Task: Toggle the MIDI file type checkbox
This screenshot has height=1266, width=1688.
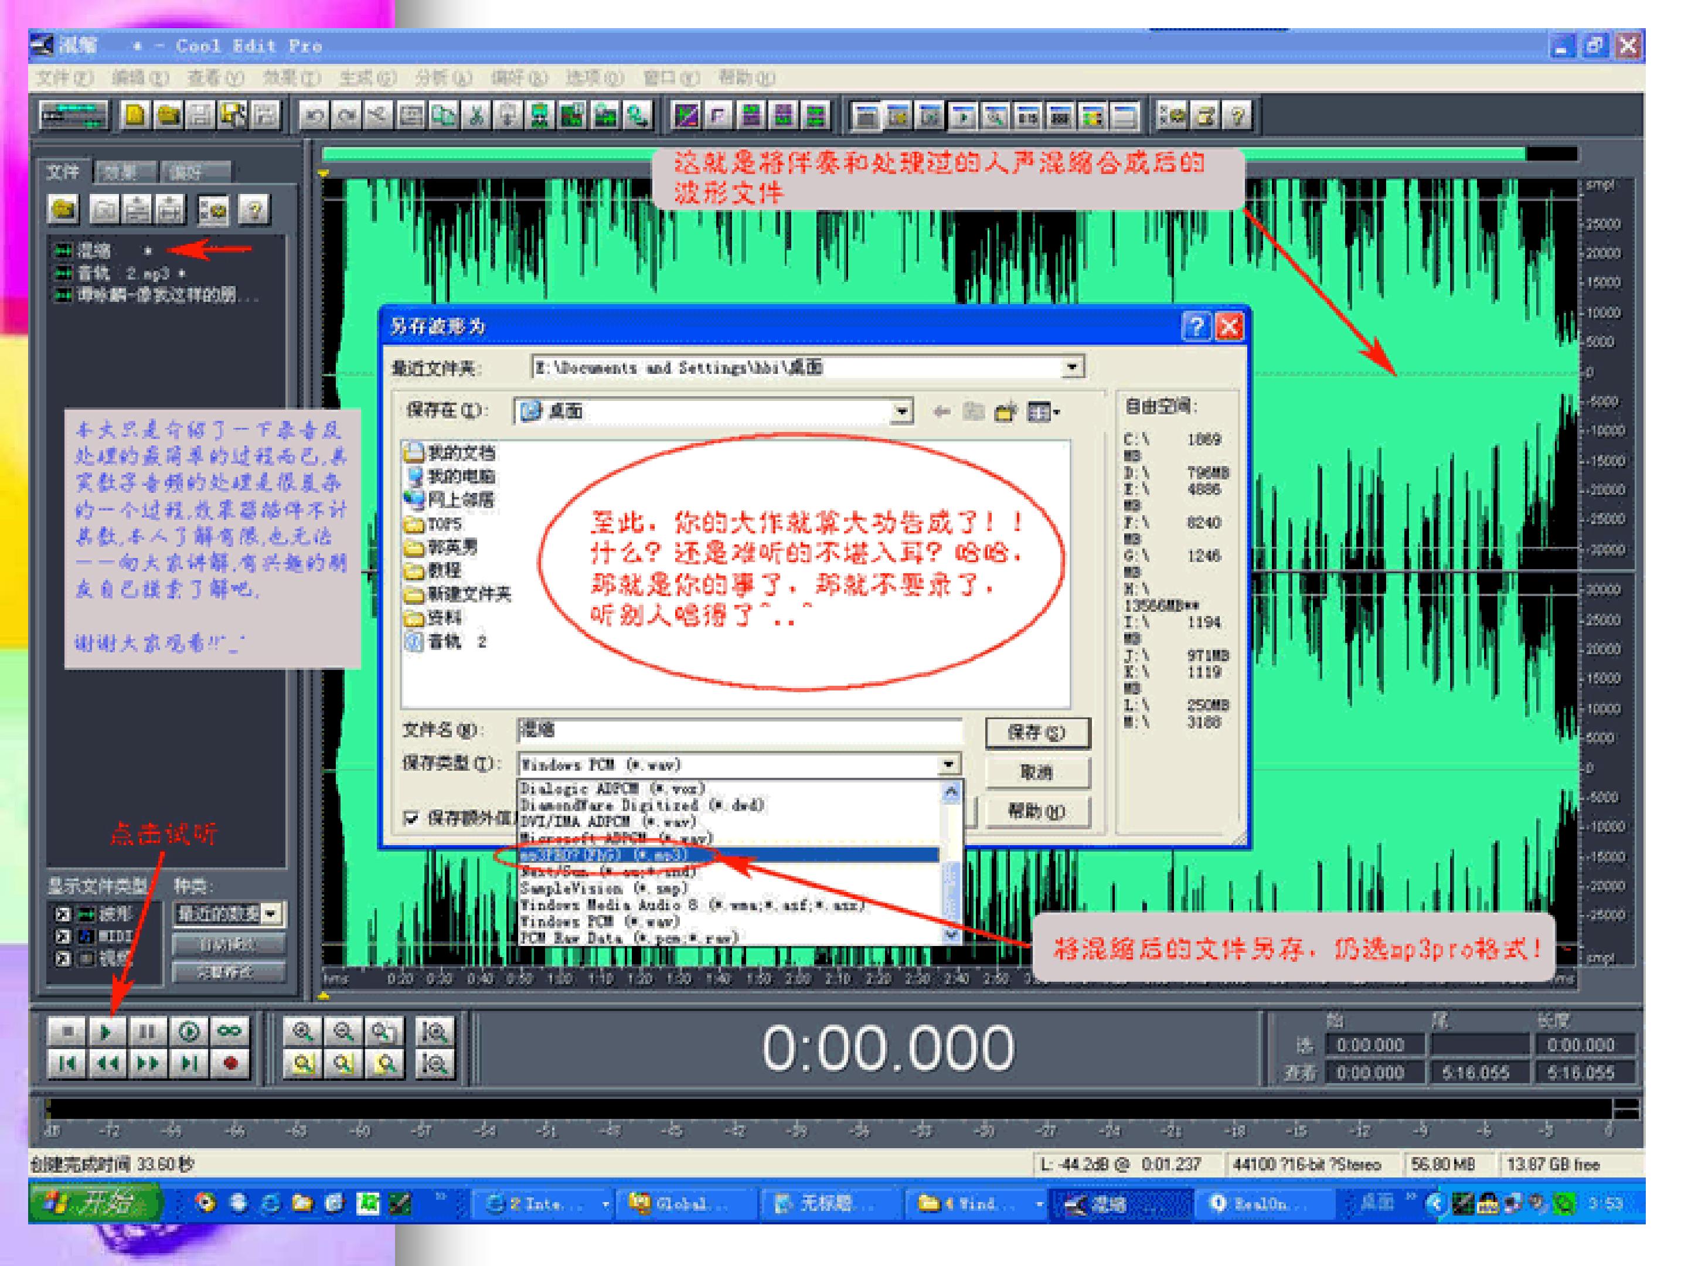Action: click(x=63, y=935)
